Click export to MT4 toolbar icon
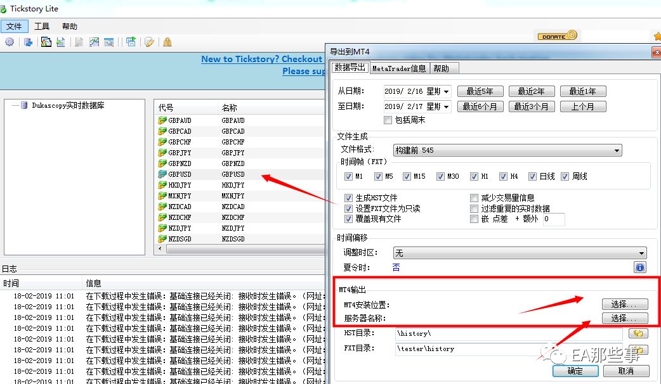The image size is (661, 384). click(46, 42)
